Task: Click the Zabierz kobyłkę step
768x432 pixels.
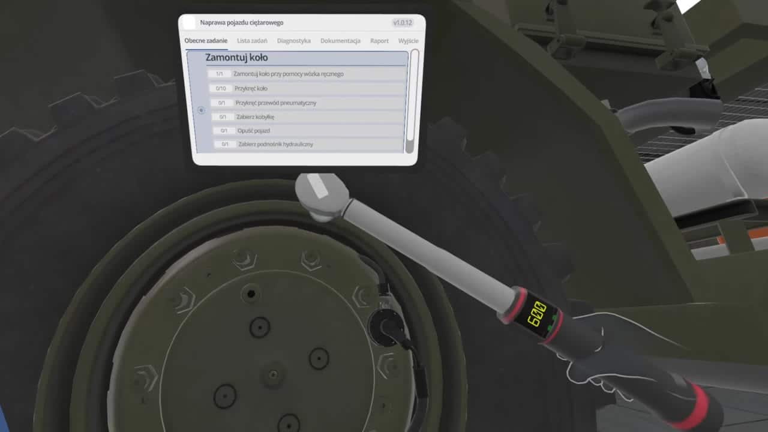Action: pyautogui.click(x=309, y=117)
